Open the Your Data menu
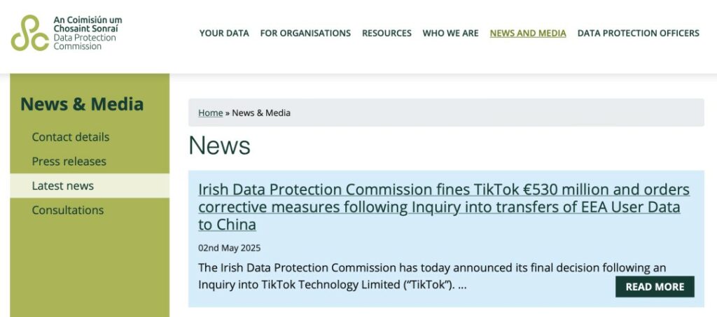Image resolution: width=717 pixels, height=317 pixels. (224, 33)
